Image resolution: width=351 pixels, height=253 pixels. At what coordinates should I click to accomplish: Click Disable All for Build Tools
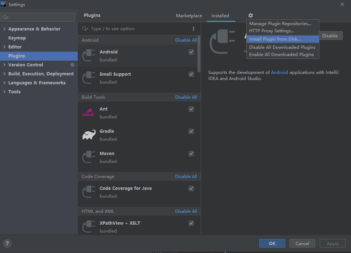coord(186,97)
